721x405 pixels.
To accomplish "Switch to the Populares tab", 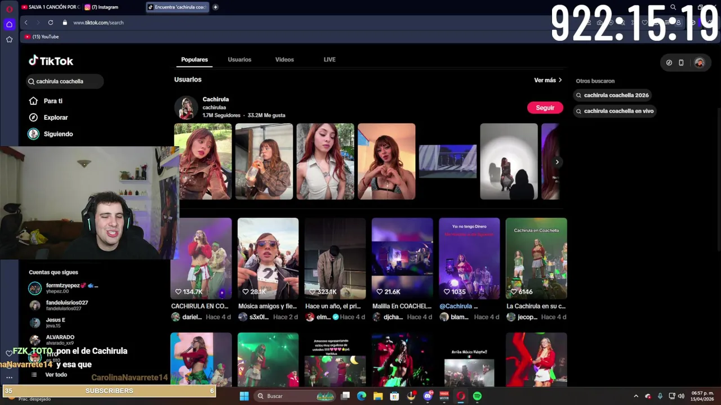I will [194, 60].
